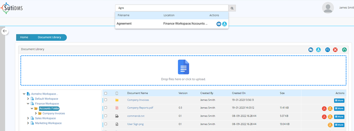Click the red delete X icon in toolbar

[x=335, y=49]
